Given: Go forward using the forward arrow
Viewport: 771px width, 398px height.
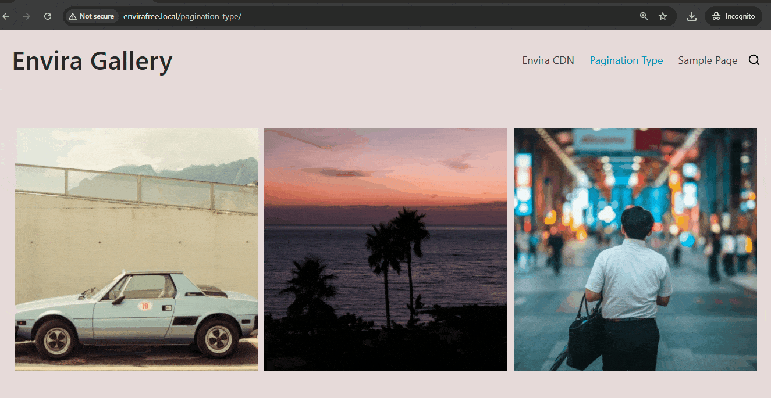Looking at the screenshot, I should [x=27, y=16].
